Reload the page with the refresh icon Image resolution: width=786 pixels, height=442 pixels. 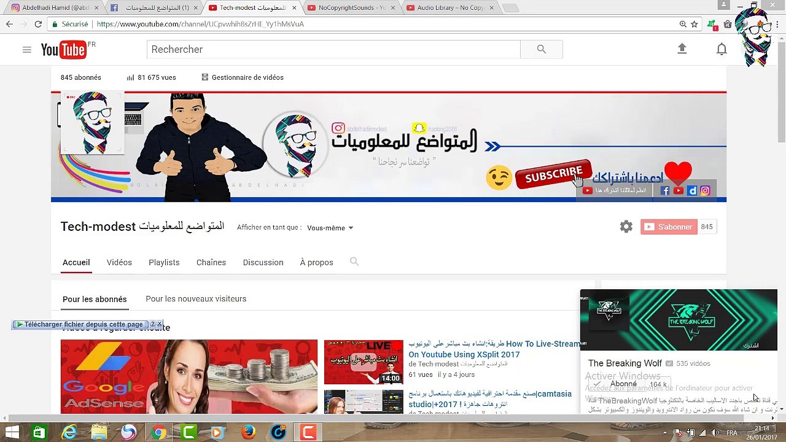pos(38,24)
